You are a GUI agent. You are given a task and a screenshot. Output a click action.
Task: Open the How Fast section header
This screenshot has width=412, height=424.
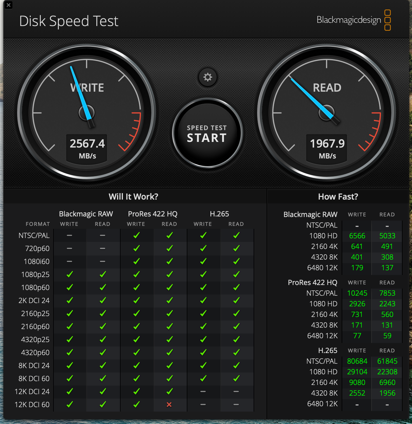pos(338,196)
